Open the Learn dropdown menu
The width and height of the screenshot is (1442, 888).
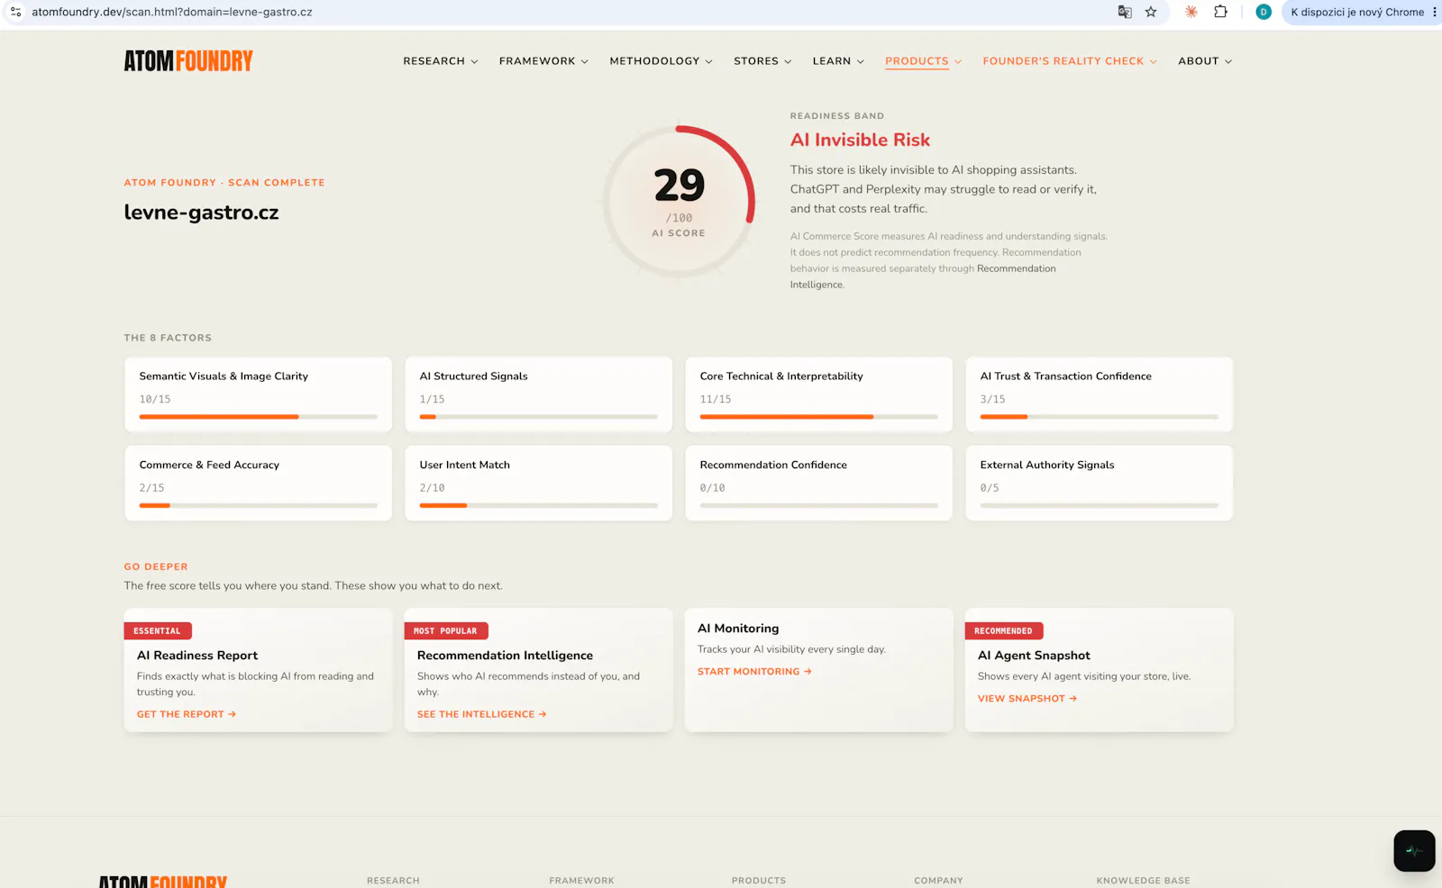coord(838,61)
